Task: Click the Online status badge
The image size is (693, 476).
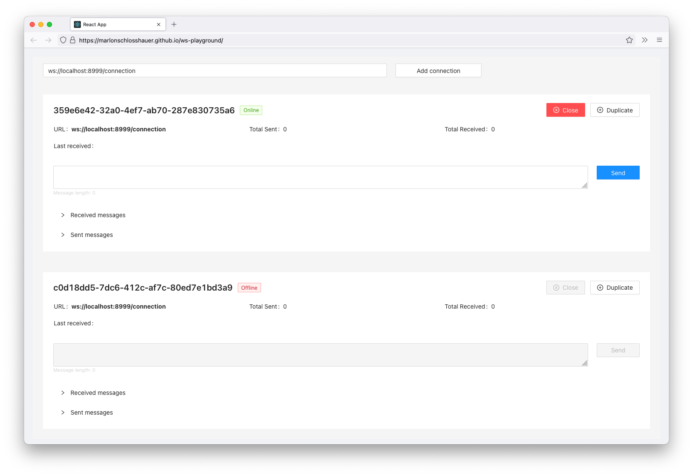Action: [x=251, y=110]
